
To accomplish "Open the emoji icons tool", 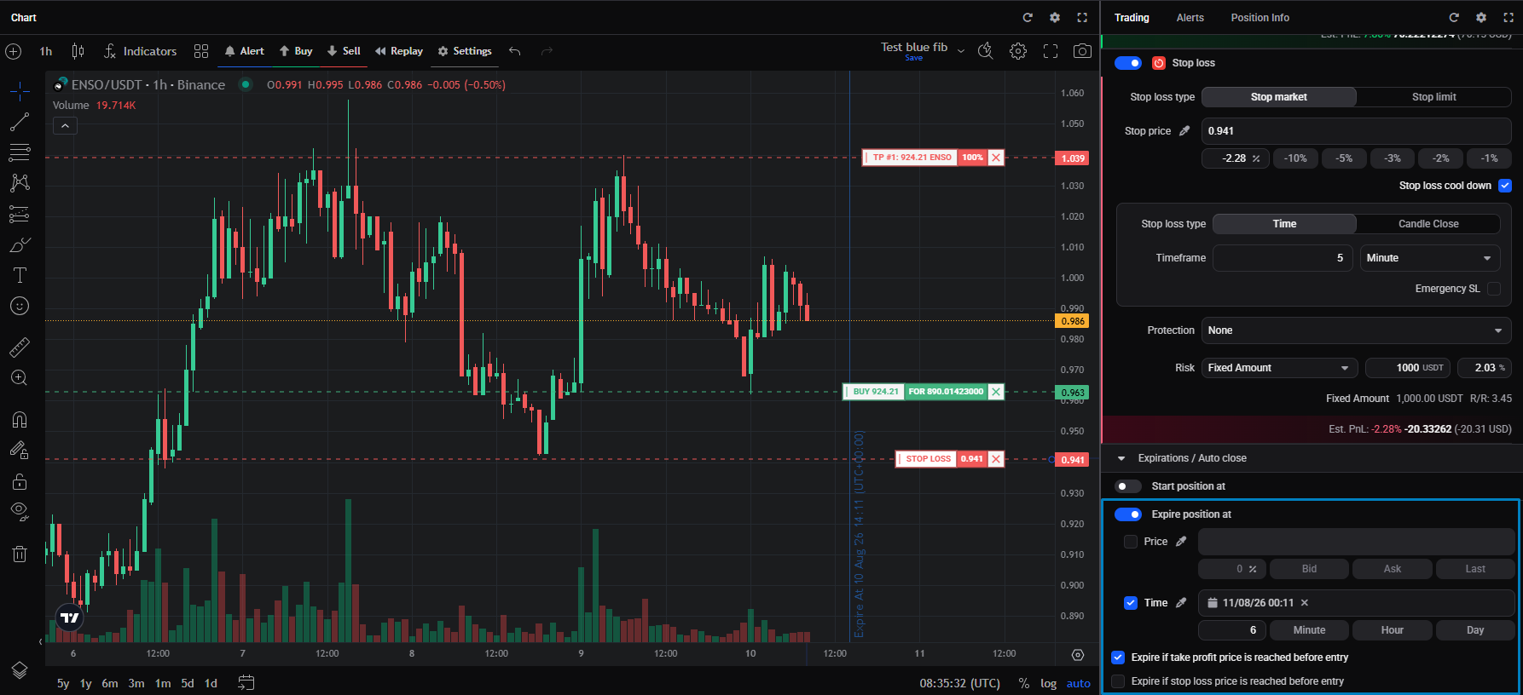I will (20, 306).
